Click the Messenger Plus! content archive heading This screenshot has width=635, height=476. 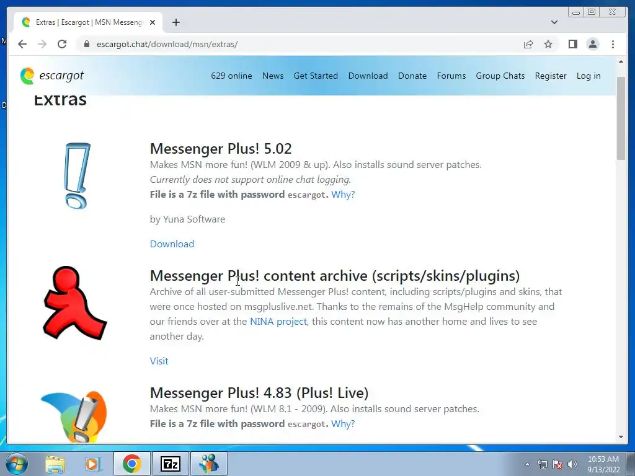tap(334, 276)
